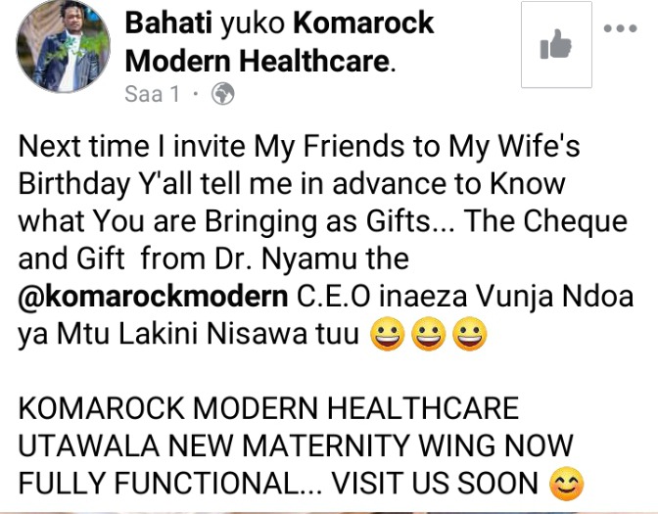The width and height of the screenshot is (658, 514).
Task: Click the blushing smile emoji after SOON
Action: 567,484
